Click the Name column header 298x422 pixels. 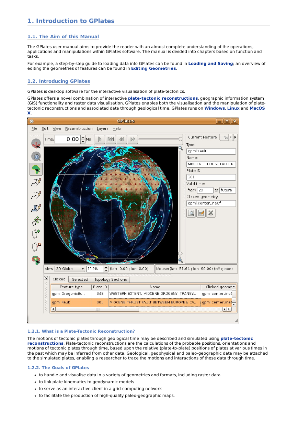pyautogui.click(x=155, y=287)
